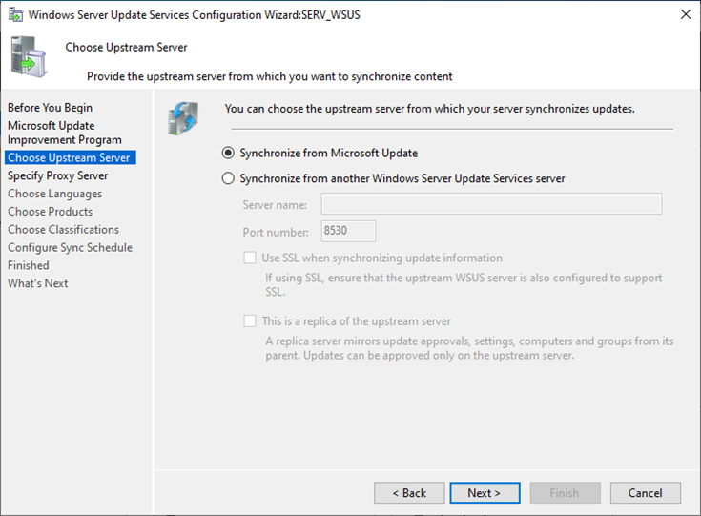Image resolution: width=701 pixels, height=516 pixels.
Task: Click the 'Provide the upstream server' subtitle text
Action: [270, 76]
